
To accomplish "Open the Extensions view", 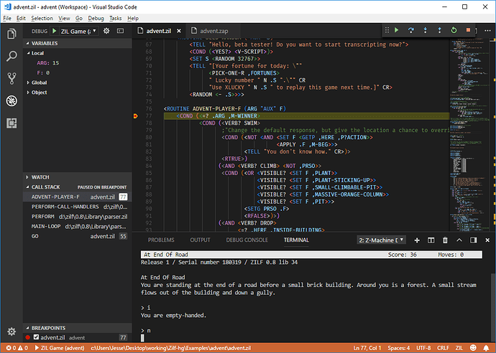I will point(12,123).
